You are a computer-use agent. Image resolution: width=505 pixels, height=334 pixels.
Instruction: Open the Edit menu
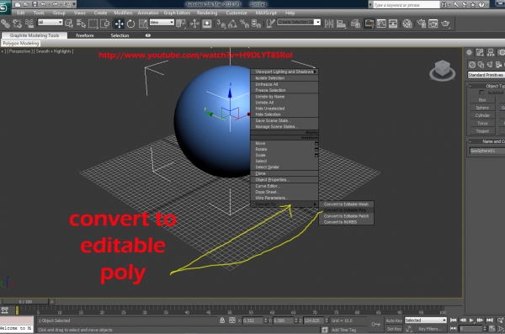21,13
